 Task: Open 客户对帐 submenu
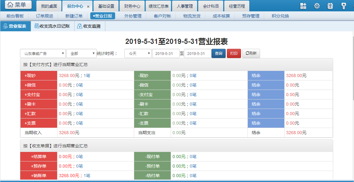[162, 16]
